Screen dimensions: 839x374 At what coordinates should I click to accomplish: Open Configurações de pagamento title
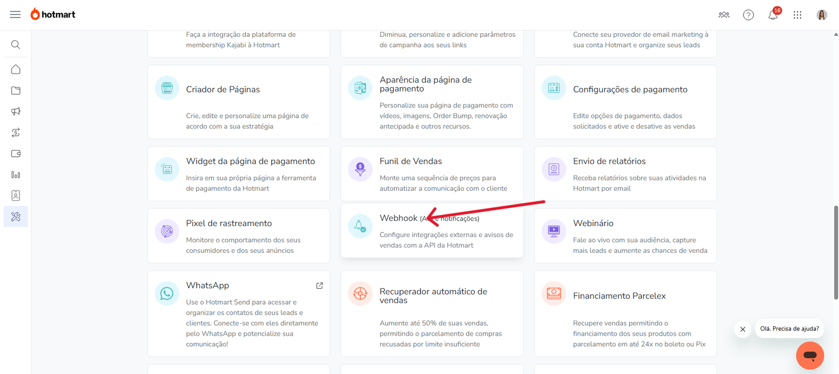tap(630, 90)
